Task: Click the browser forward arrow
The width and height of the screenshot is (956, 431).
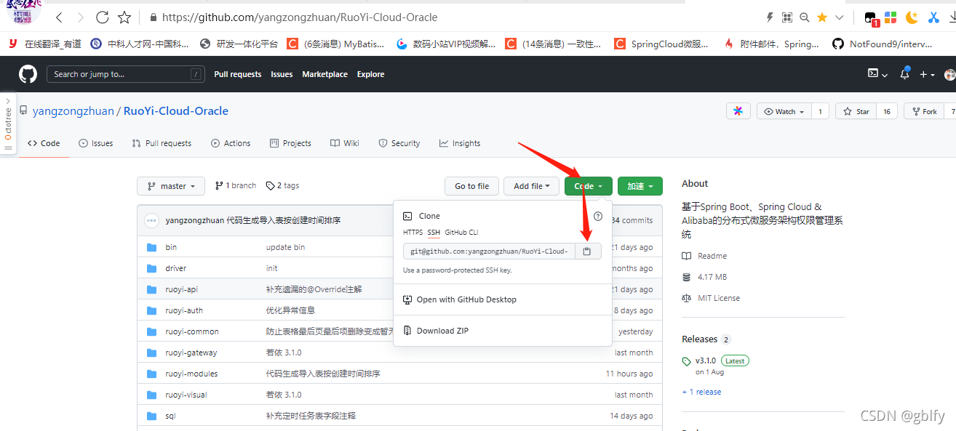Action: click(x=81, y=17)
